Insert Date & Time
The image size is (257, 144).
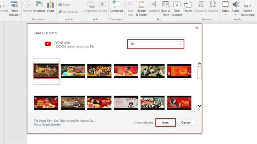click(x=166, y=8)
